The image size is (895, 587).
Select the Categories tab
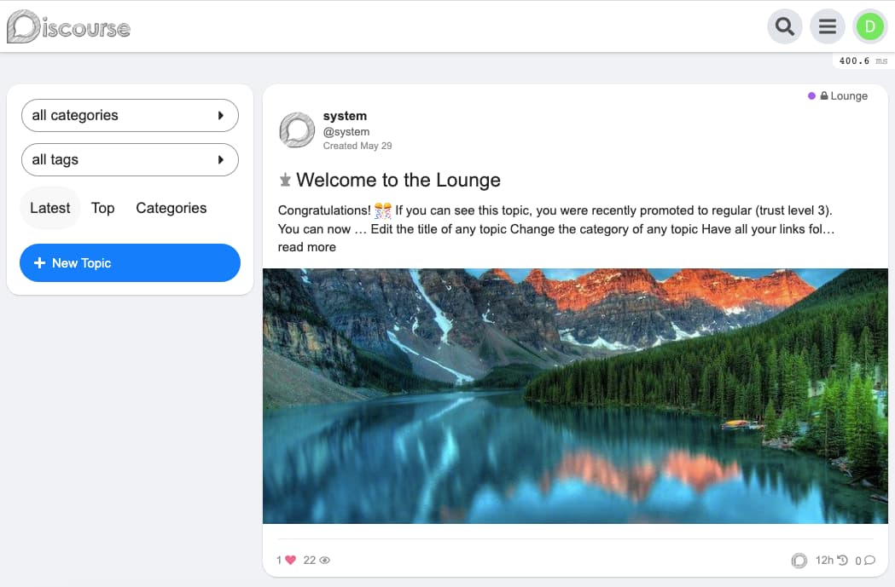coord(171,208)
